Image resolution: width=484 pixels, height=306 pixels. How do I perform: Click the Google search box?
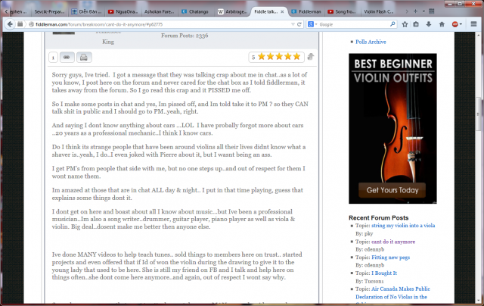click(353, 24)
